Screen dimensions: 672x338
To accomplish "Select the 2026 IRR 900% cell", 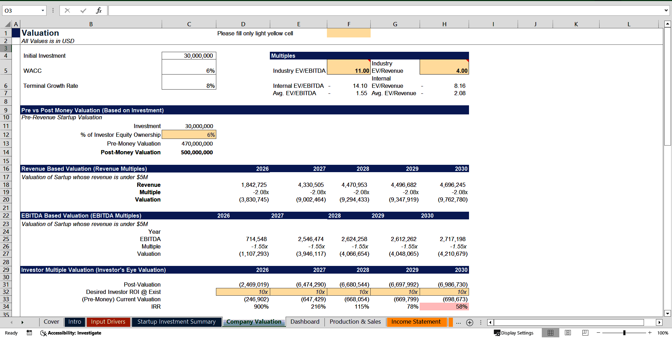I will point(243,307).
